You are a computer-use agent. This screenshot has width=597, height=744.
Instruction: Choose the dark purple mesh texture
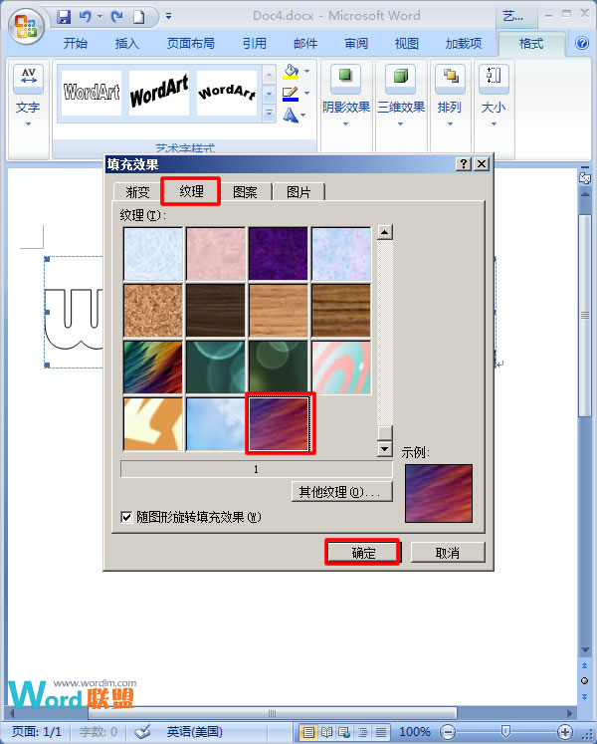click(279, 254)
